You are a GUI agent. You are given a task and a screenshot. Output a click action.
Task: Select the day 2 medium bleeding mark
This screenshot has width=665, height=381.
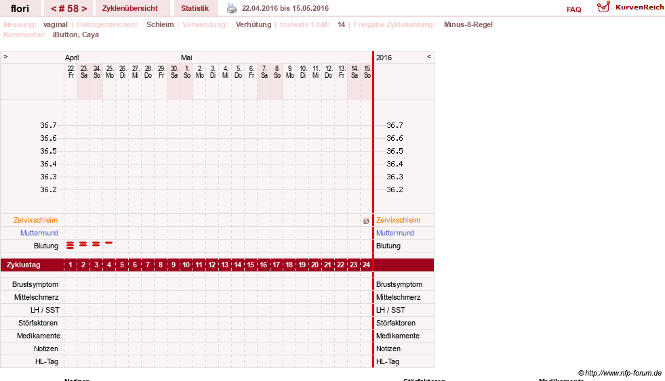pos(83,244)
